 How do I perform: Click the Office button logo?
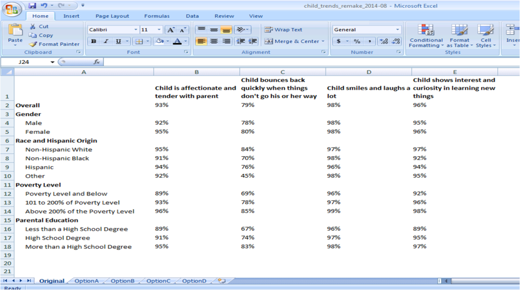coord(12,9)
